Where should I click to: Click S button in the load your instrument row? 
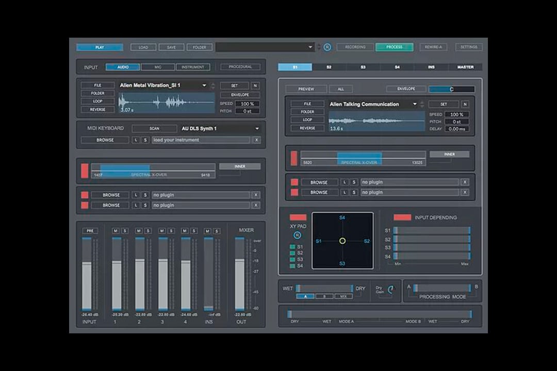[x=145, y=140]
